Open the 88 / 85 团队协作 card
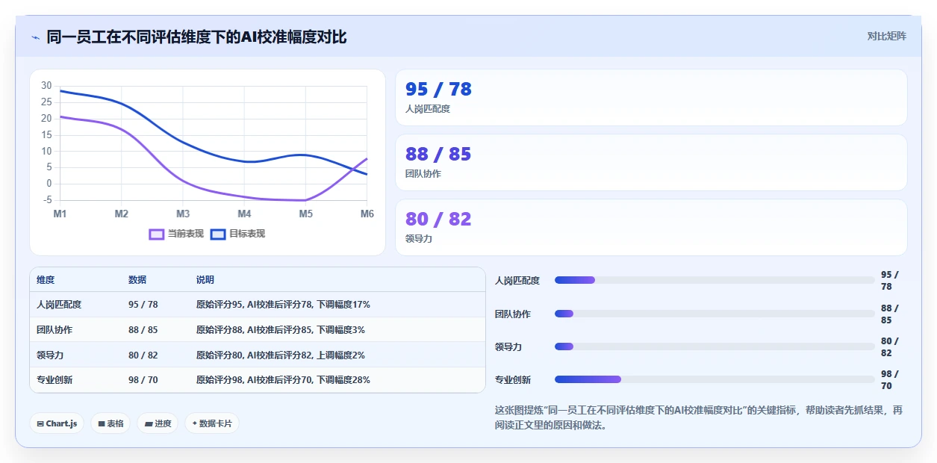This screenshot has height=463, width=937. [651, 162]
